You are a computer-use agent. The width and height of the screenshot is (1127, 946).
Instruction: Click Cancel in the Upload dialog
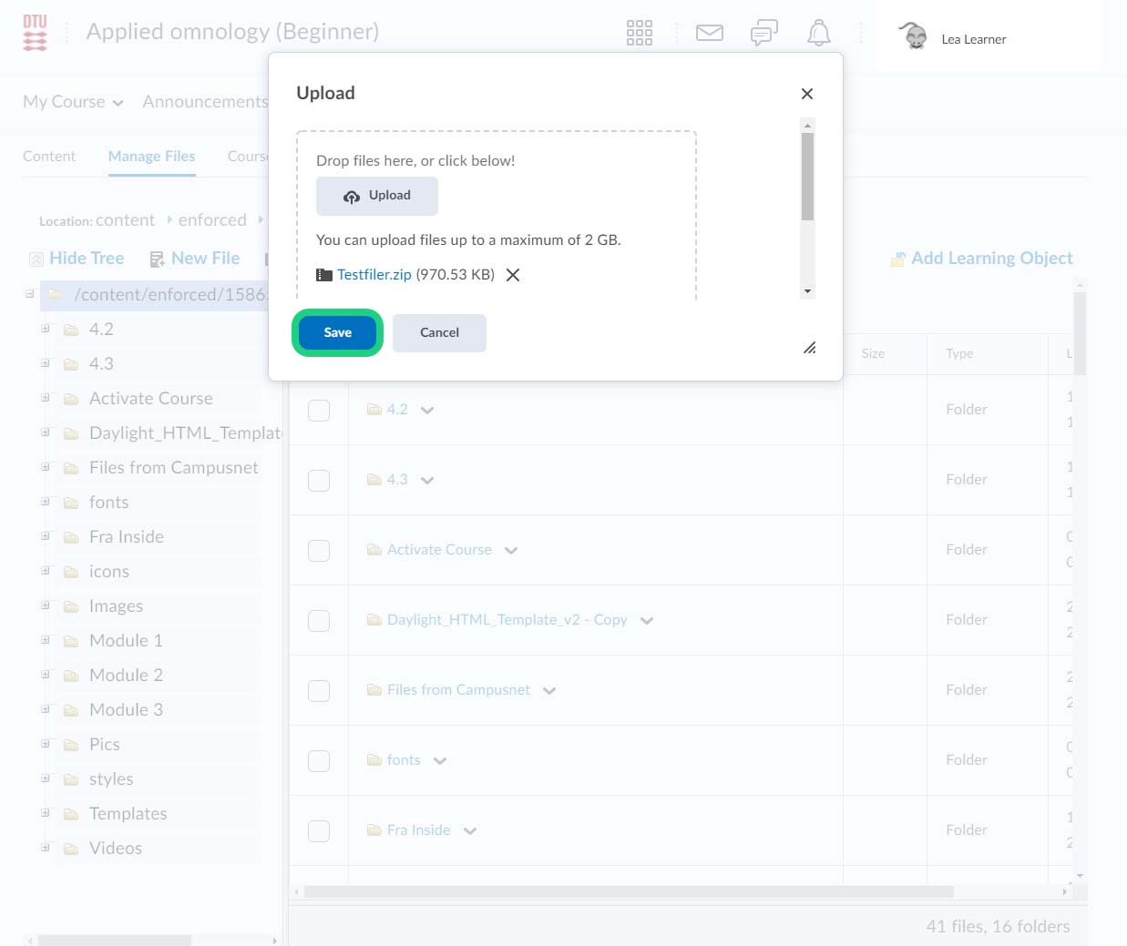click(439, 333)
